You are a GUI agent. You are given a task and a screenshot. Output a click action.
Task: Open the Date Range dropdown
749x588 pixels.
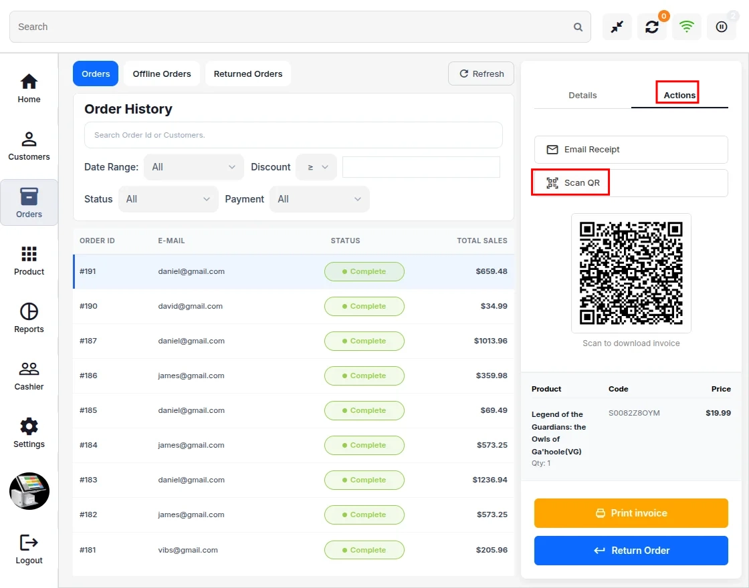tap(193, 167)
